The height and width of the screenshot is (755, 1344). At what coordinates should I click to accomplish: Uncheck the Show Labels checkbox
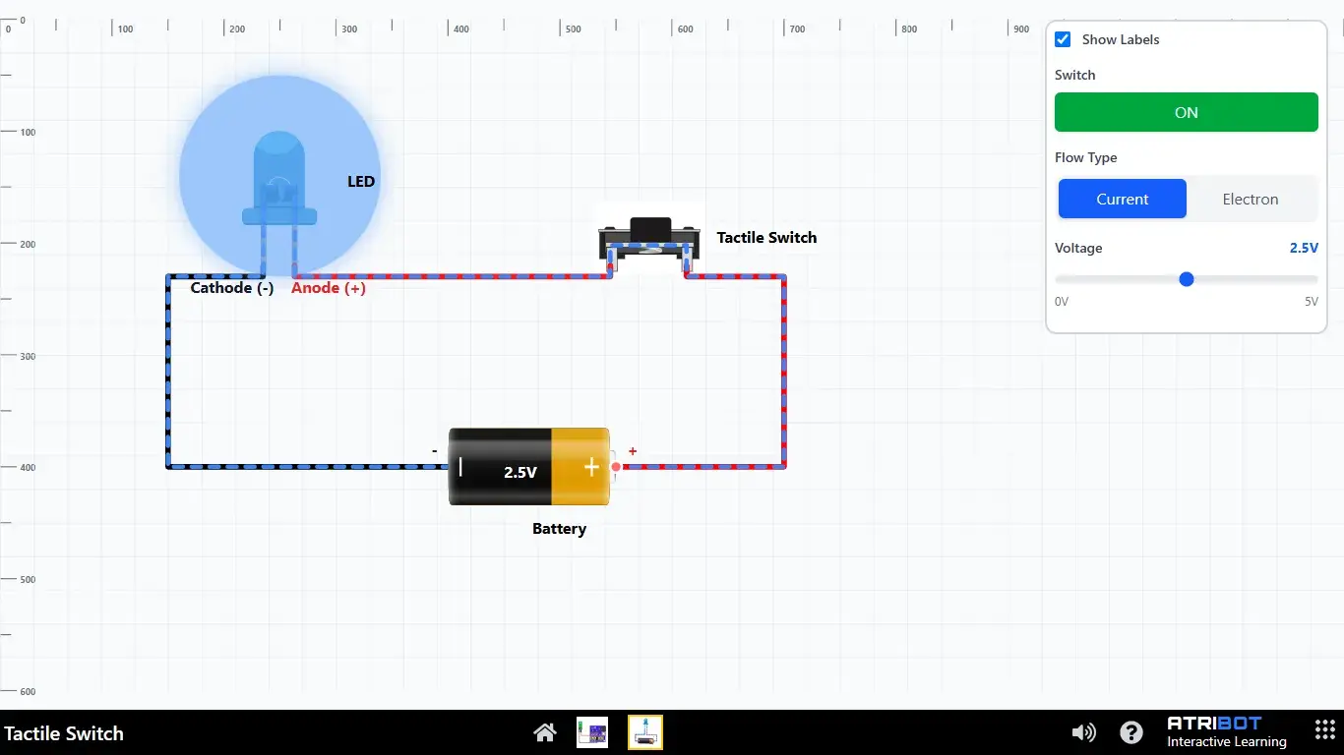1063,39
